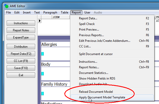Open Document Statistics entry

(x=93, y=73)
